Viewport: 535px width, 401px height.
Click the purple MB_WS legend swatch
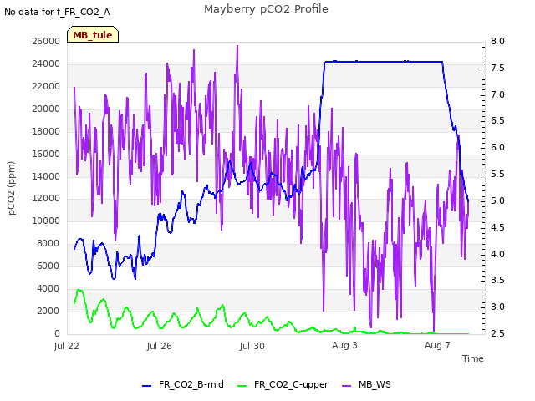pos(346,386)
